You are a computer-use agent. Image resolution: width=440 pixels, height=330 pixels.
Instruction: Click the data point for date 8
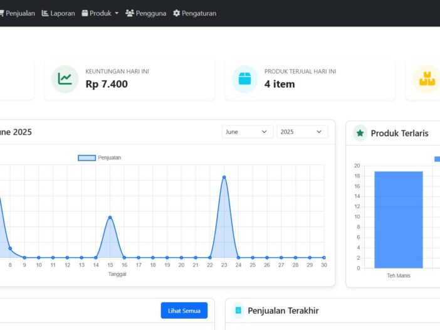[x=10, y=248]
